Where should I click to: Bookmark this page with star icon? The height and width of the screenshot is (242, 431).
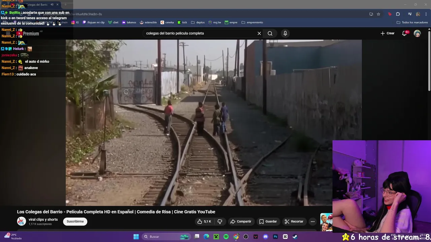(378, 14)
